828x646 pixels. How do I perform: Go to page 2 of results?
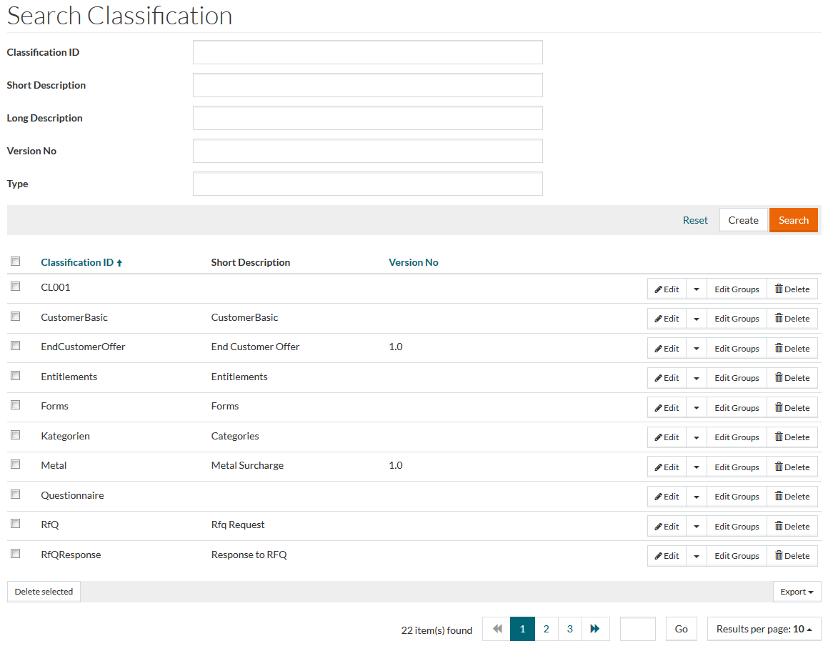546,629
